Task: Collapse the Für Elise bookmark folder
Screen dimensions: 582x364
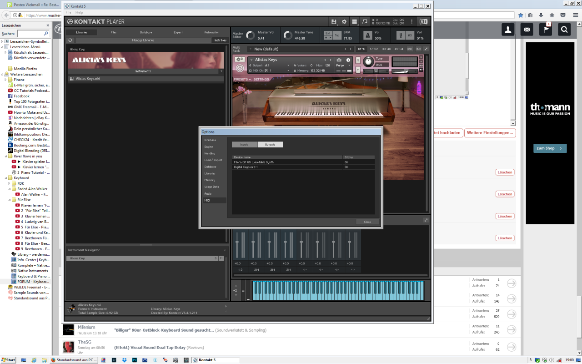Action: point(9,200)
